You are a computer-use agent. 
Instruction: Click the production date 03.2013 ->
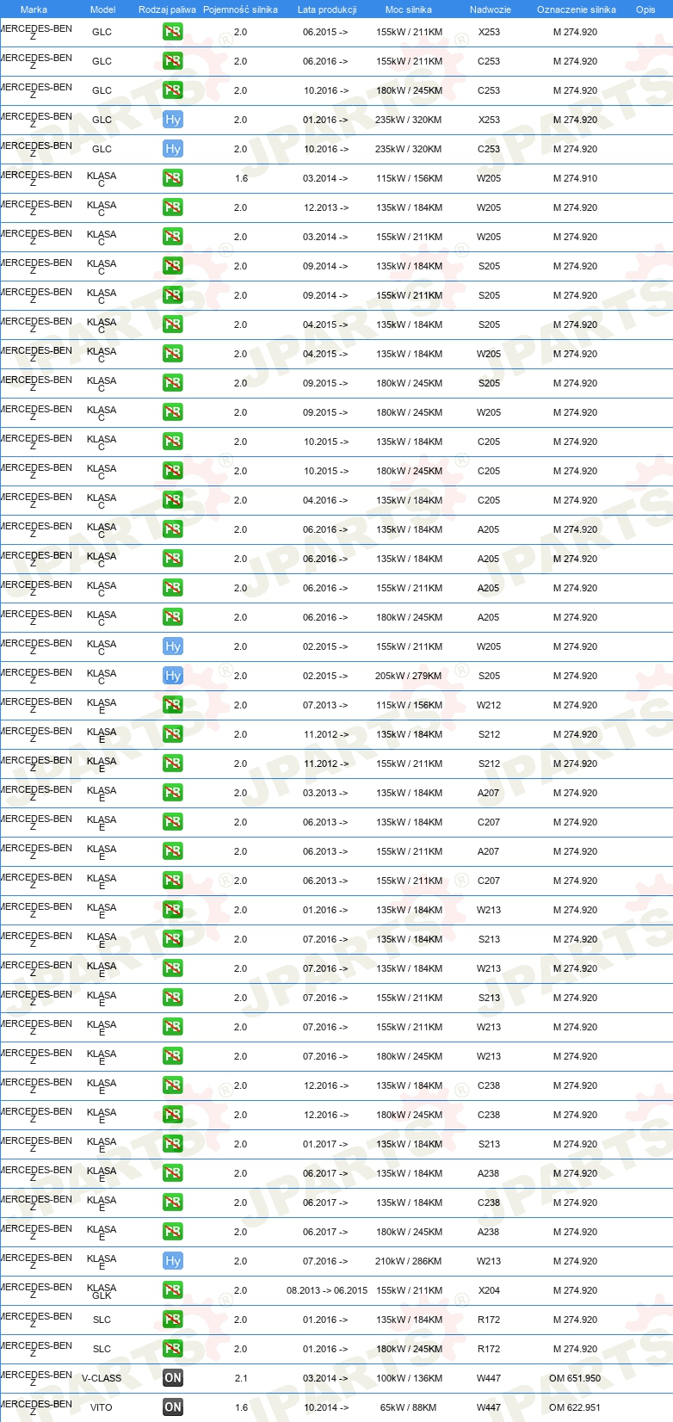(x=326, y=794)
